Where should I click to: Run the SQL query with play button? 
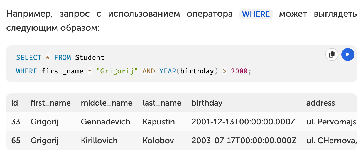pyautogui.click(x=348, y=54)
